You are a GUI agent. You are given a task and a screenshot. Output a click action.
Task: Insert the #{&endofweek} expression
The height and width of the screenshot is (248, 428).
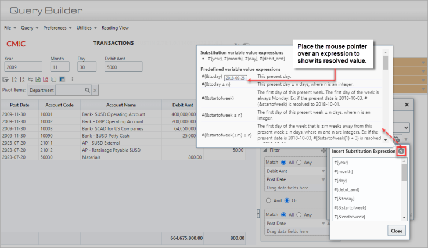coord(350,217)
